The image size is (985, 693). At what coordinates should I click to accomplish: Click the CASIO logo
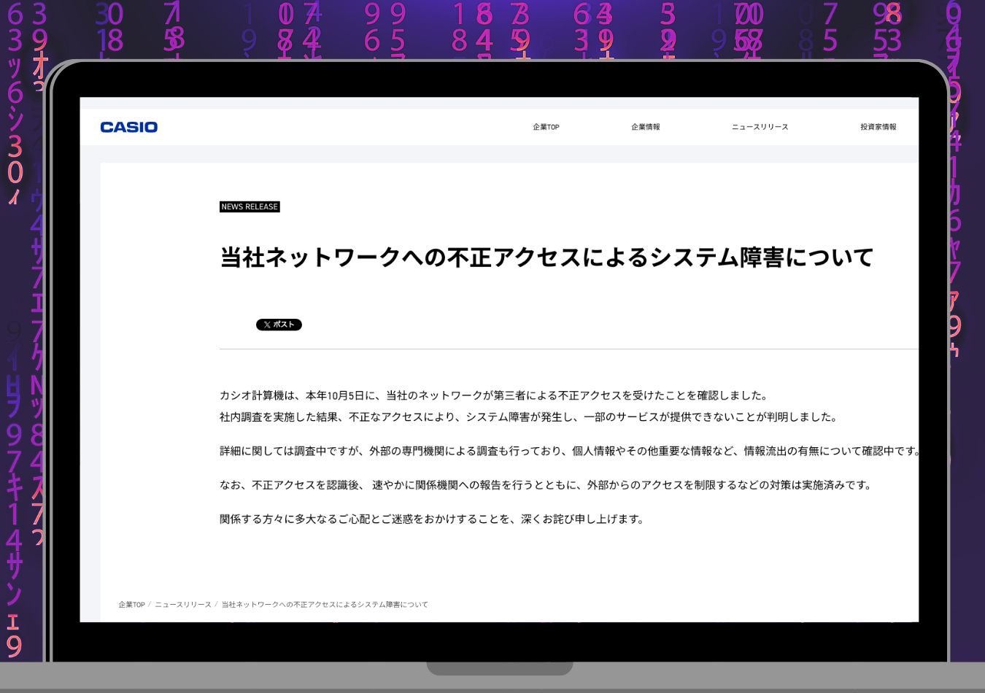point(129,127)
